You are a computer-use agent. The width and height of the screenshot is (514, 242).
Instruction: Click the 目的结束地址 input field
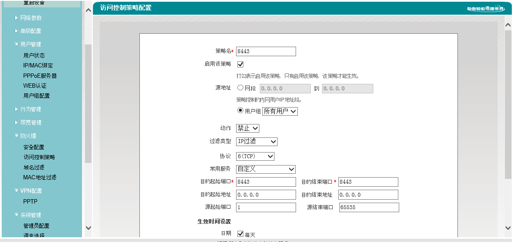click(368, 195)
